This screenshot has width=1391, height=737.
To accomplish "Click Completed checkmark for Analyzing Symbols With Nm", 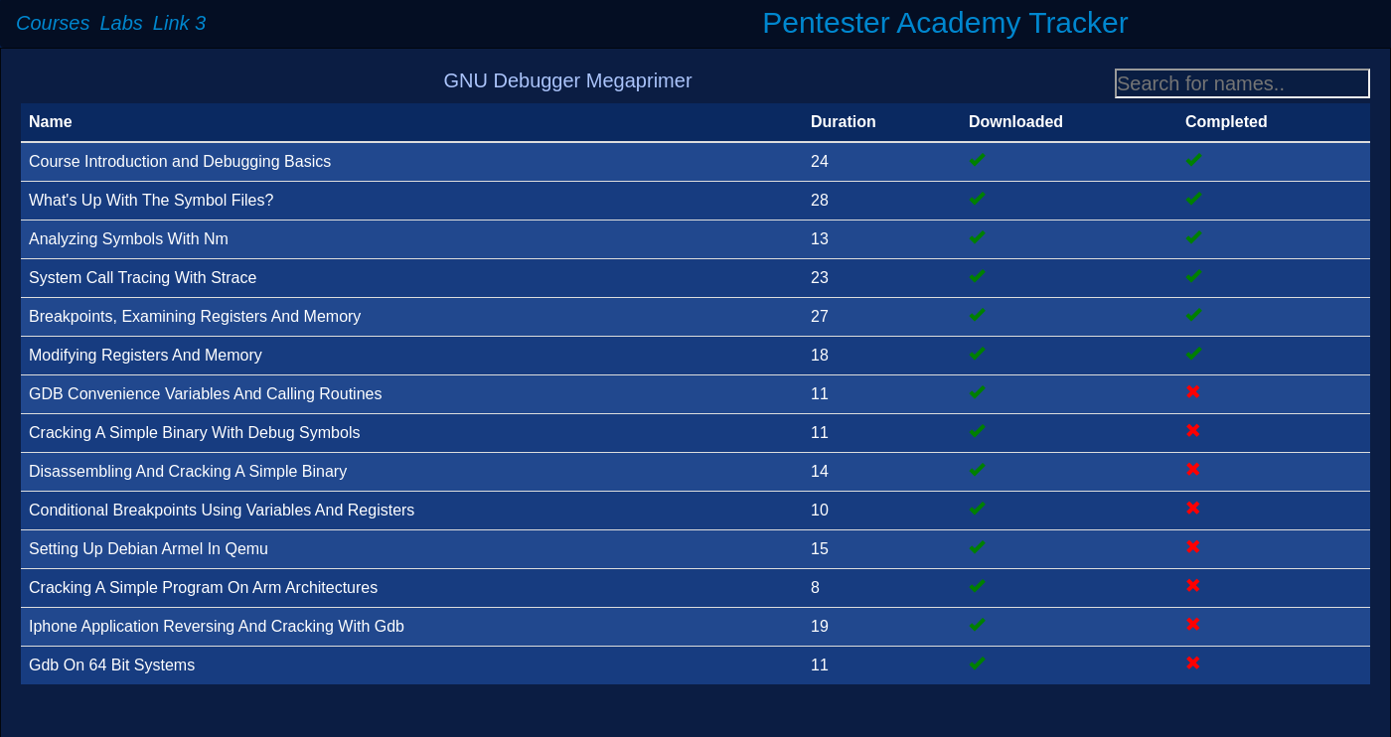I will [1193, 237].
